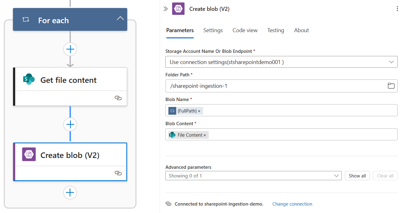Switch to the Settings tab
This screenshot has height=213, width=401.
pos(213,30)
